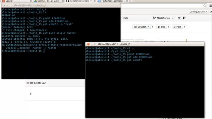Image resolution: width=212 pixels, height=119 pixels.
Task: Click the AlexiaTorres avatar image
Action: [154, 18]
